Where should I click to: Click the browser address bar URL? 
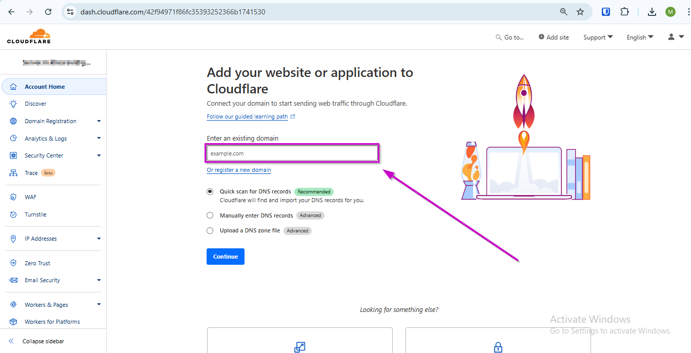point(173,11)
